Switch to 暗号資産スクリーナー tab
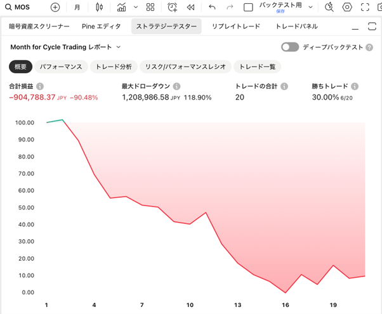Viewport: 382px width, 314px height. pyautogui.click(x=39, y=26)
